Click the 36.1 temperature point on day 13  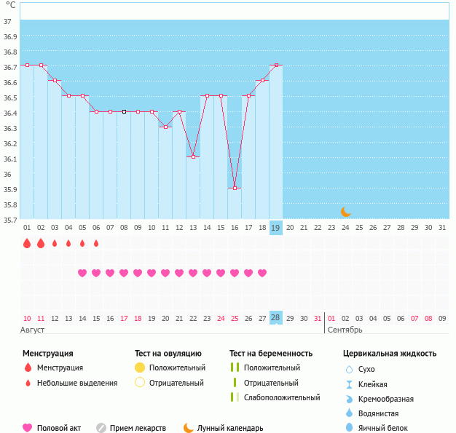coord(193,157)
